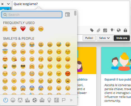131x106 pixels.
Task: Select the rolling eyes emoji
Action: (14, 74)
